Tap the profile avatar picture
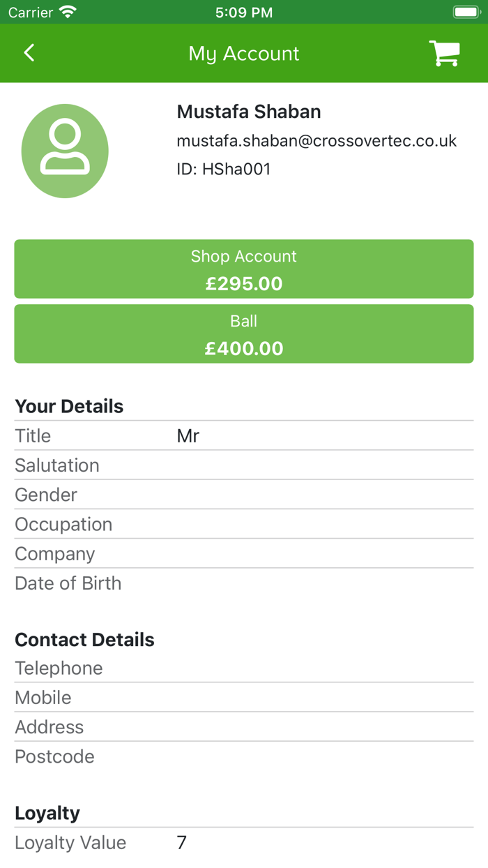 pos(65,151)
